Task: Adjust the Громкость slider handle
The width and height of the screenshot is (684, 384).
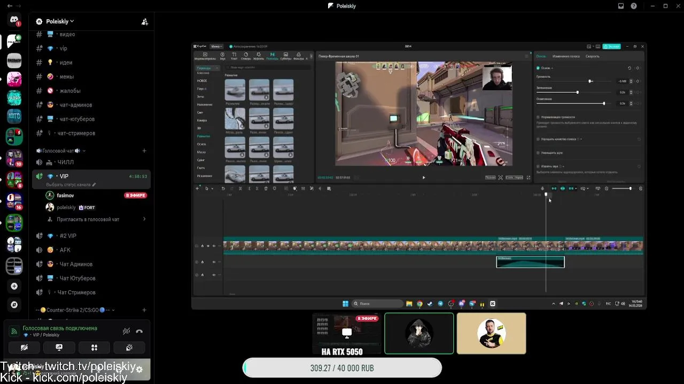Action: point(590,81)
